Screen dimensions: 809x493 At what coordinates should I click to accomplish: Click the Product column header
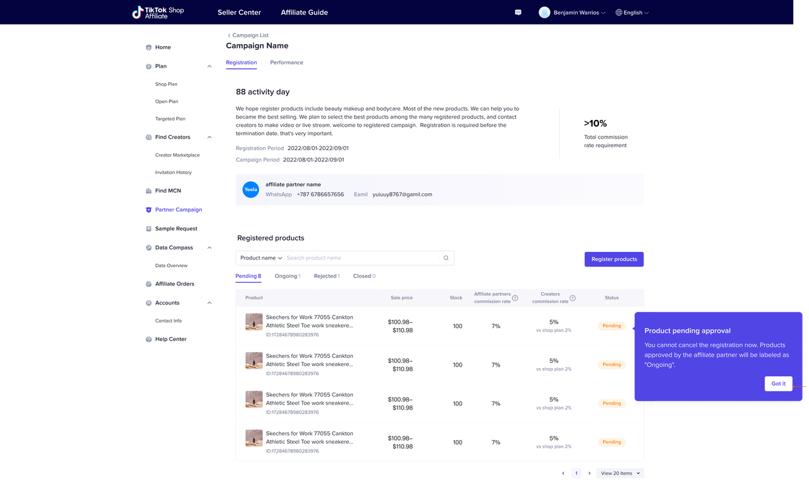point(254,298)
